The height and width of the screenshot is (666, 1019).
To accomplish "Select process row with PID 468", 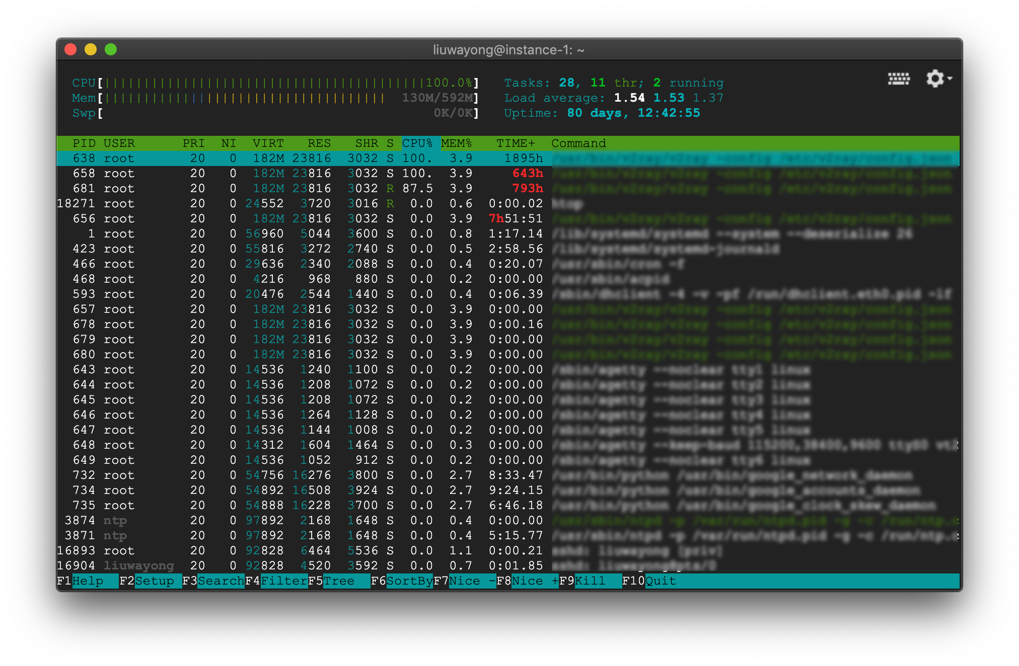I will click(508, 279).
